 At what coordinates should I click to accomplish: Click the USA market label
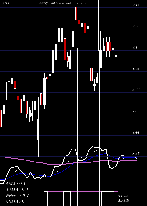pos(6,4)
